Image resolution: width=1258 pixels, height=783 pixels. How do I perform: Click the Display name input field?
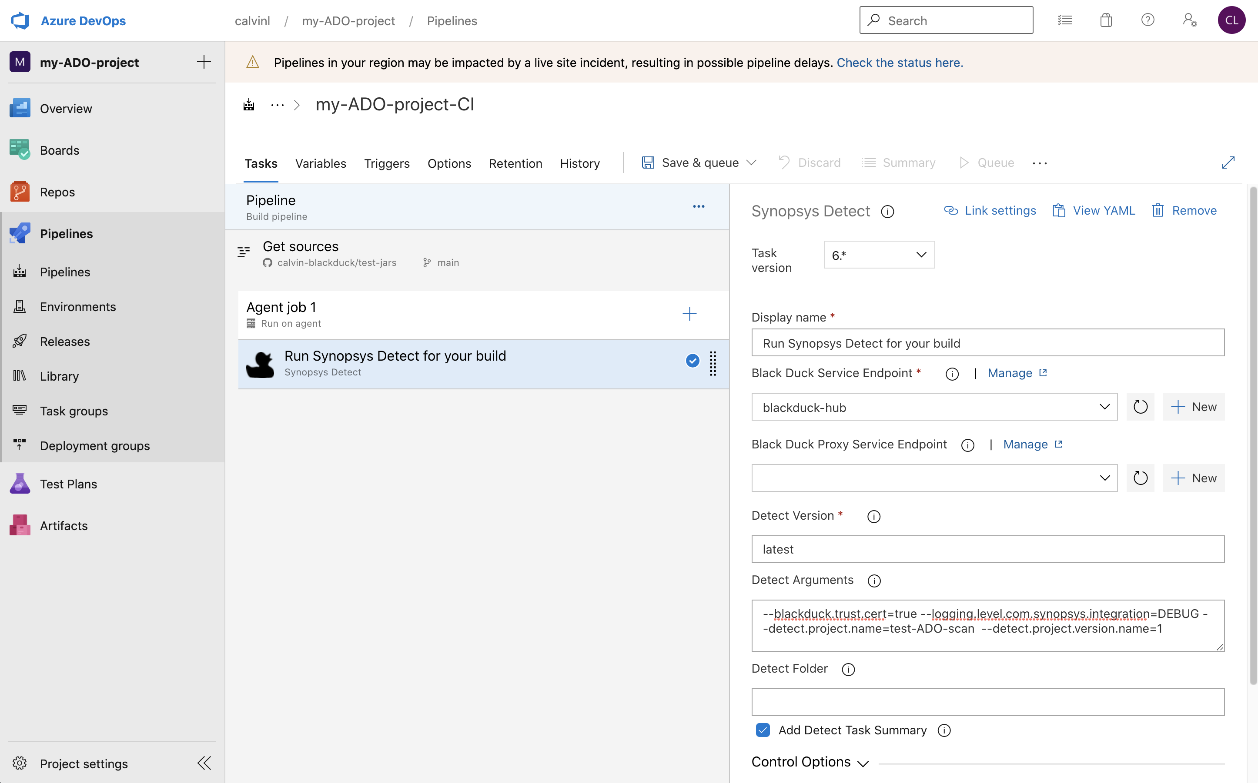[x=988, y=343]
